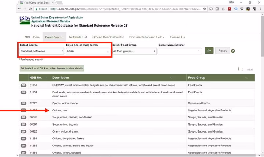This screenshot has width=264, height=157.
Task: Open the Nutrients List tab
Action: [x=78, y=37]
